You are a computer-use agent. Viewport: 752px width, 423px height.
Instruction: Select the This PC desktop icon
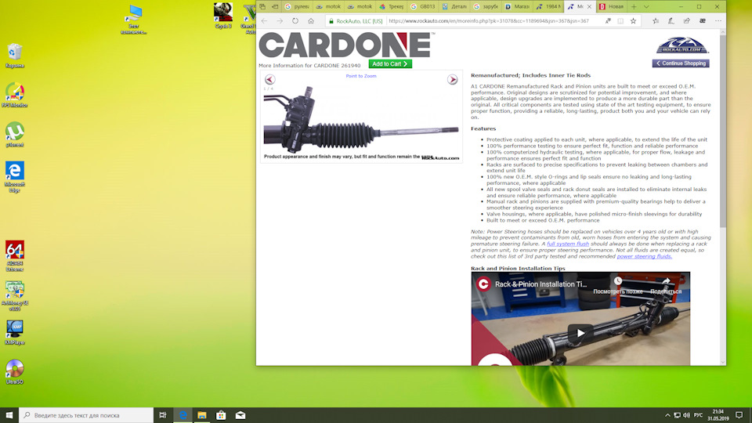pyautogui.click(x=134, y=19)
